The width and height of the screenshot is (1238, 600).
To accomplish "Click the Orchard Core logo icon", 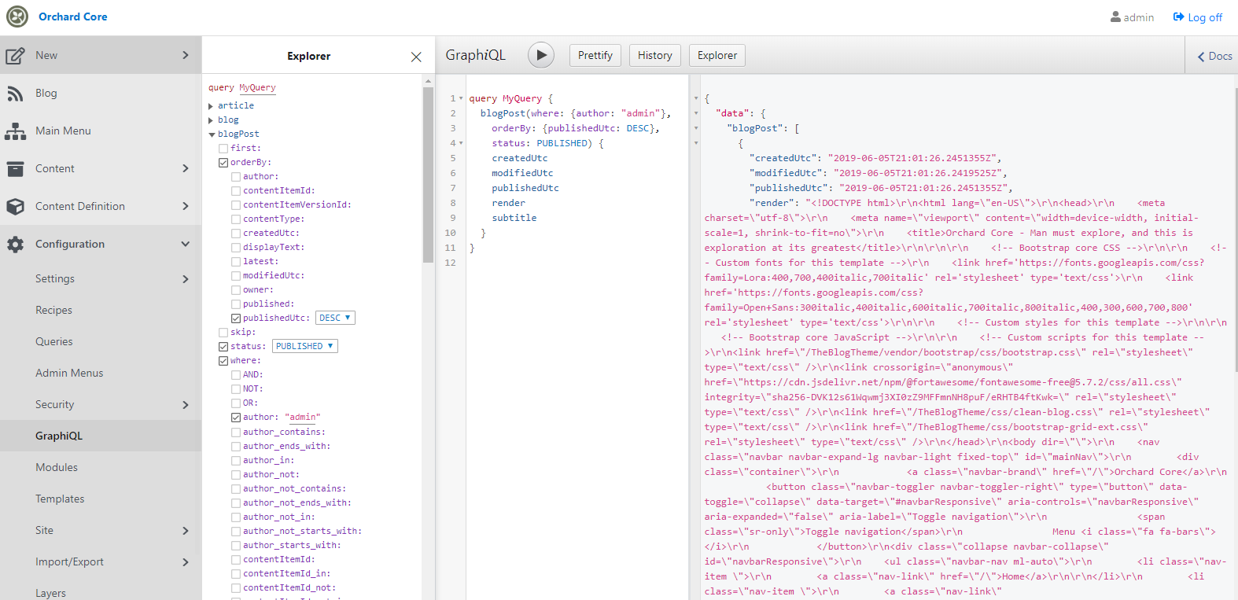I will click(x=17, y=17).
